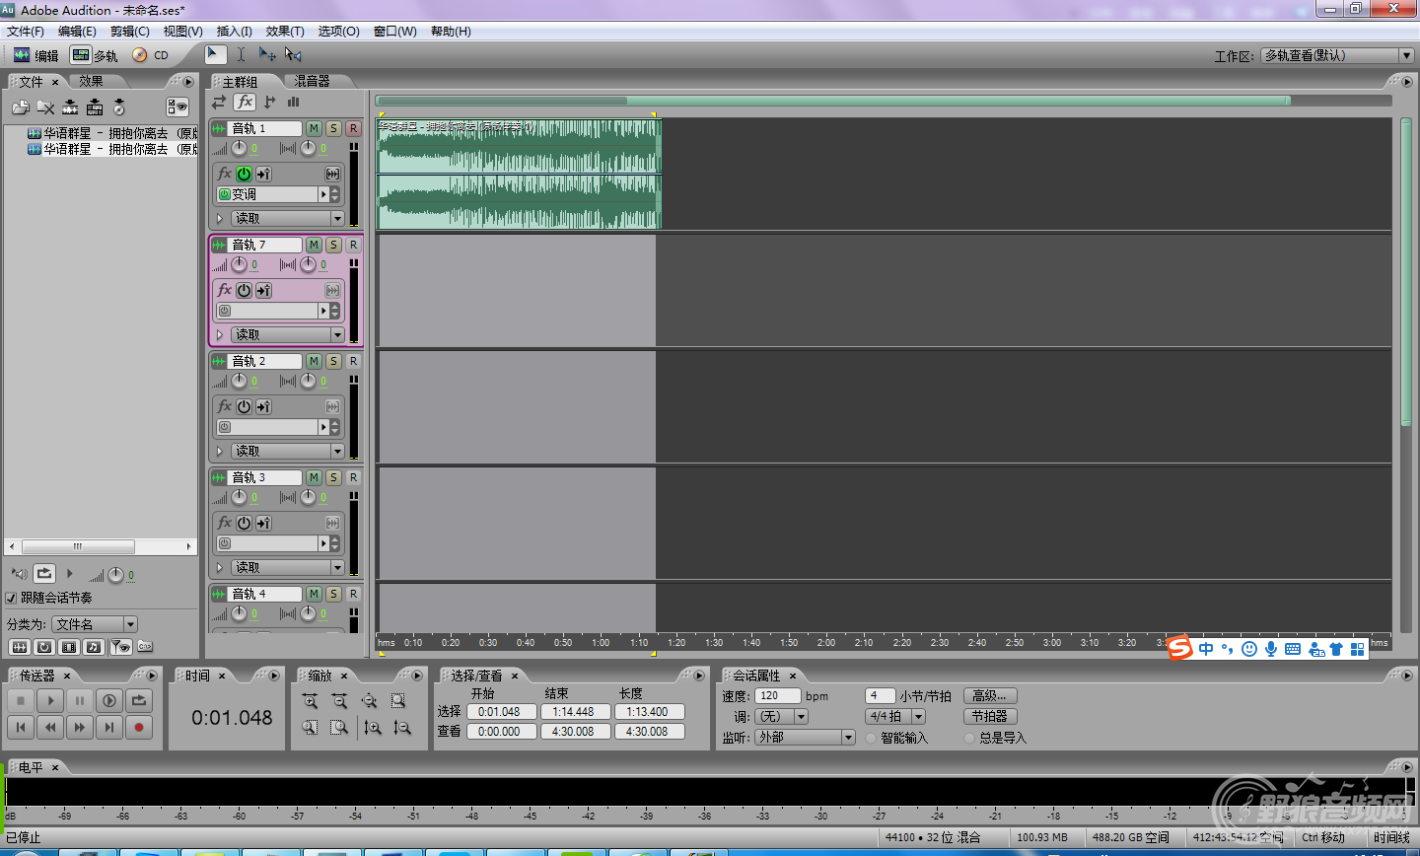Open the CD view
Image resolution: width=1420 pixels, height=856 pixels.
coord(151,55)
